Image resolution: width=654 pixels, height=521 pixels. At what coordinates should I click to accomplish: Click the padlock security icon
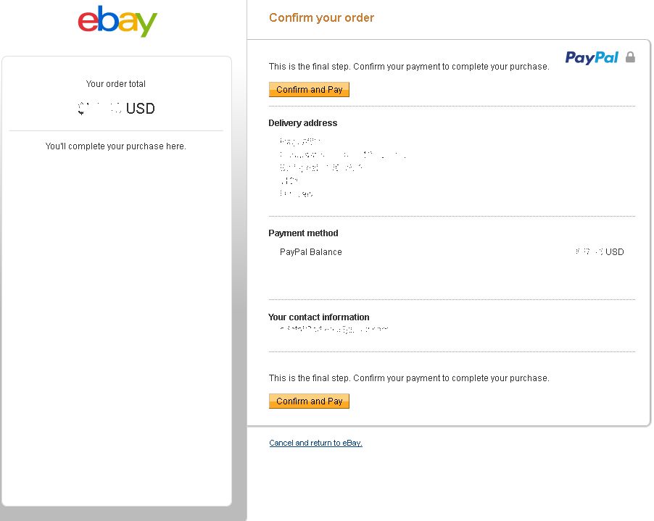tap(630, 57)
